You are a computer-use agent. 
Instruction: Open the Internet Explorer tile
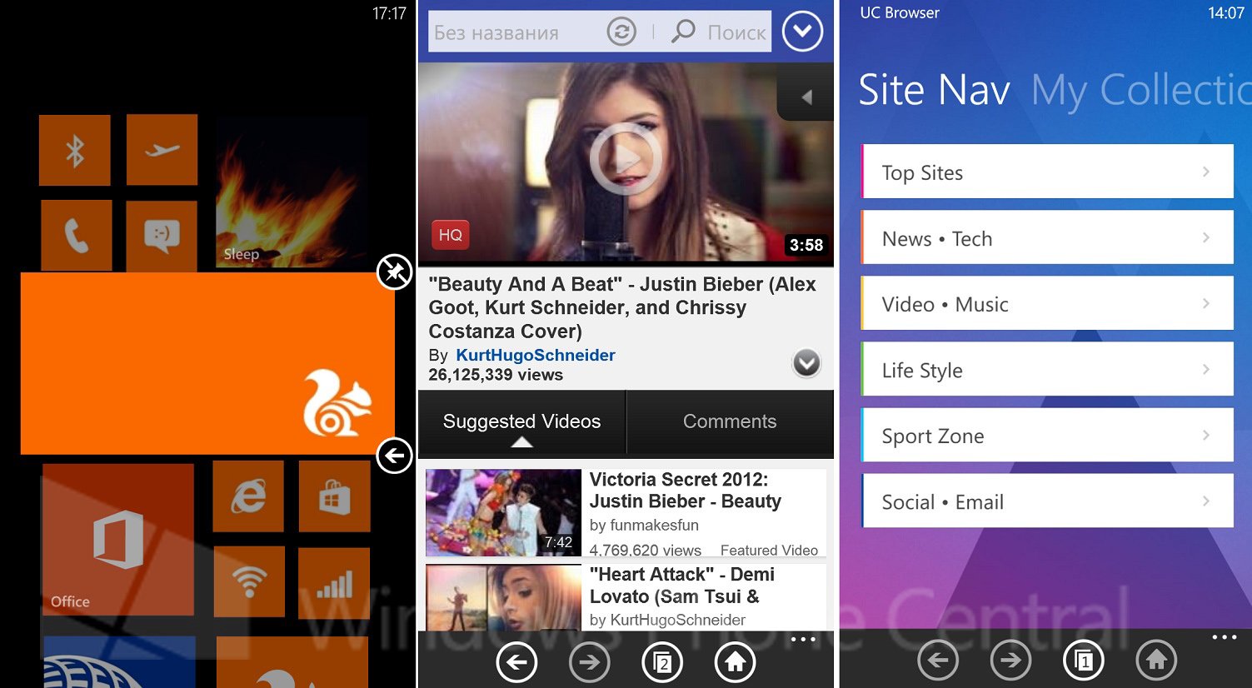248,497
